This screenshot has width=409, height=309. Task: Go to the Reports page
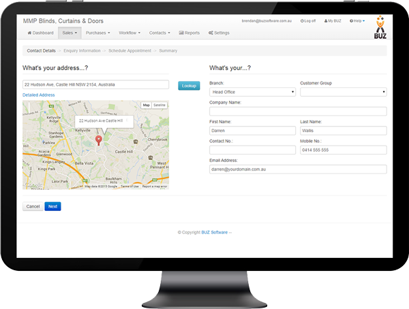189,33
